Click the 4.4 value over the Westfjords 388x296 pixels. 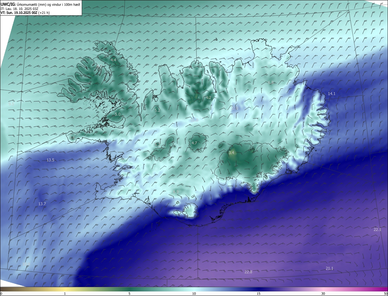pyautogui.click(x=113, y=60)
